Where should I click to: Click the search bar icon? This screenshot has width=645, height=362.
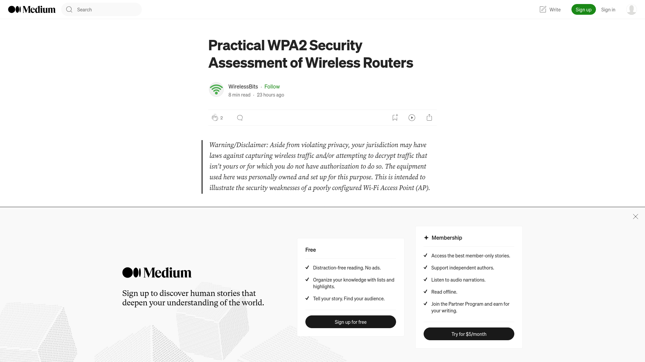[x=70, y=9]
